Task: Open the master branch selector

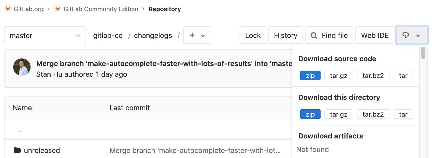Action: click(x=45, y=35)
